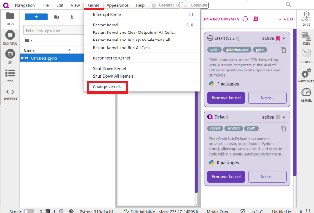Screen dimensions: 314x213
Task: Choose Restart Kernel and Run All Cells
Action: coord(123,48)
